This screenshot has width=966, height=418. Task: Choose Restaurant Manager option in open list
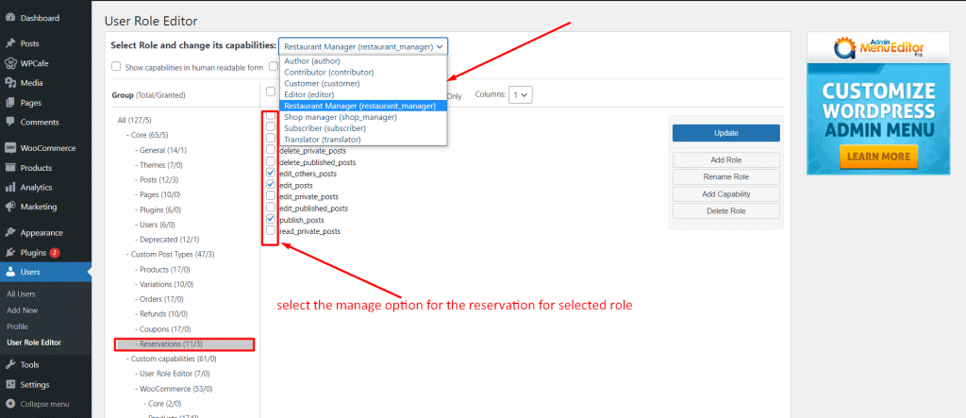(363, 106)
